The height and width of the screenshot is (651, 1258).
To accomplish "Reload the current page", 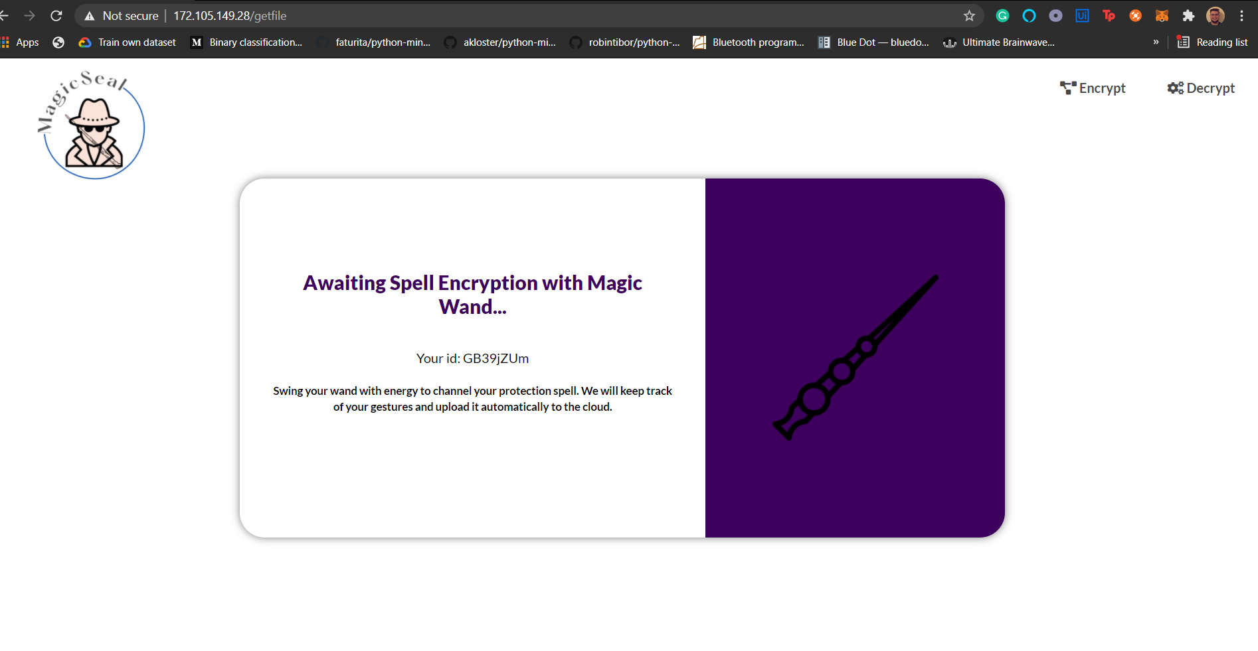I will pos(56,15).
